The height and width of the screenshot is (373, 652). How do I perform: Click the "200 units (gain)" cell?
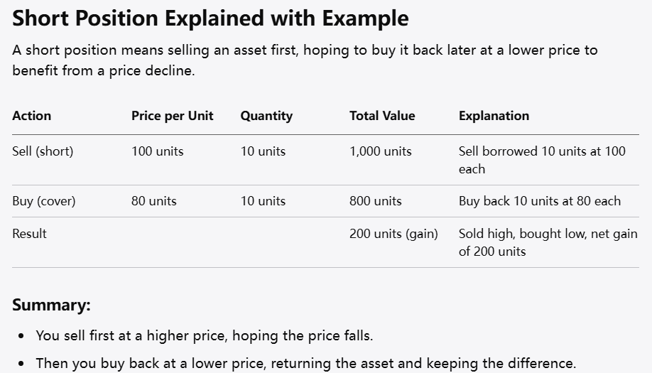tap(393, 234)
